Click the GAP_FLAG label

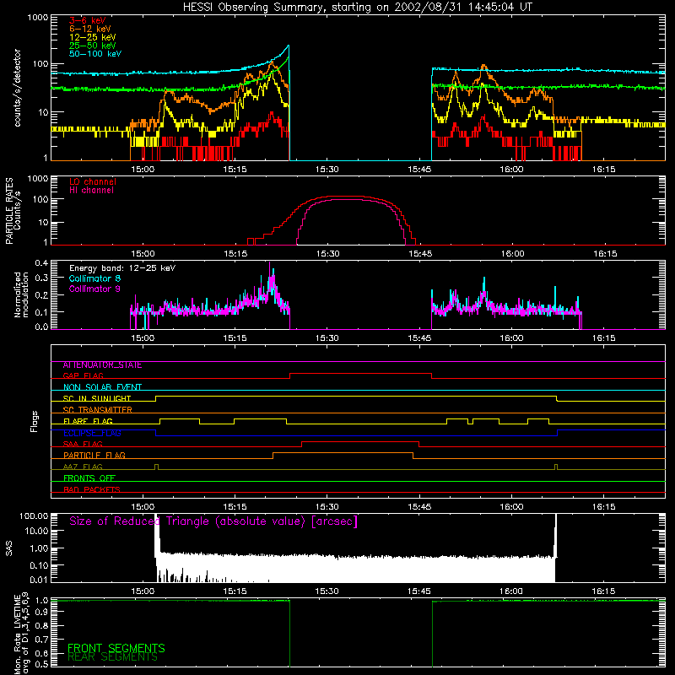pyautogui.click(x=83, y=375)
